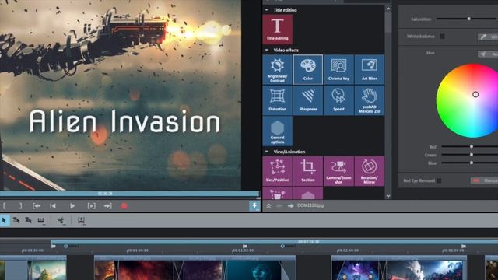Click the preview monitor position bar

click(x=129, y=194)
